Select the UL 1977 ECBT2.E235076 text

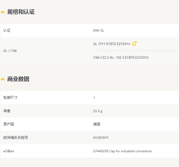pos(111,44)
